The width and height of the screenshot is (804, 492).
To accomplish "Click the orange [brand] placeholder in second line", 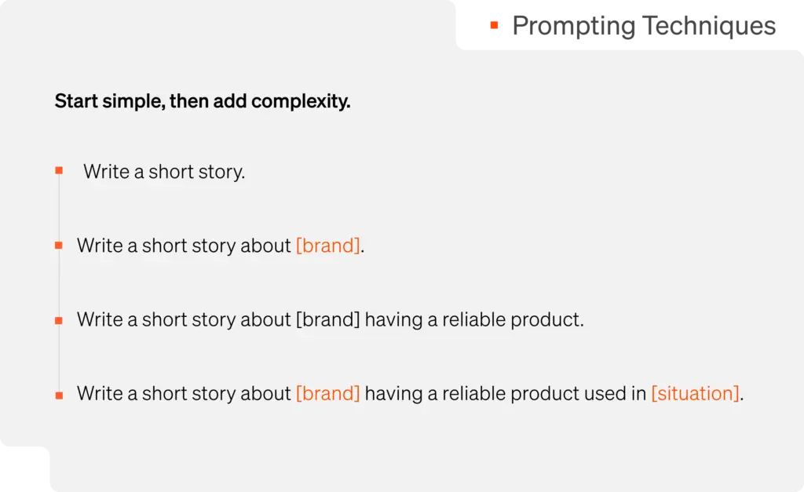I will click(x=328, y=246).
